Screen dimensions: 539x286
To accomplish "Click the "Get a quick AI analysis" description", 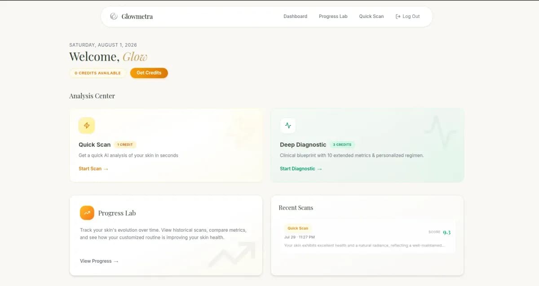I will click(x=128, y=155).
